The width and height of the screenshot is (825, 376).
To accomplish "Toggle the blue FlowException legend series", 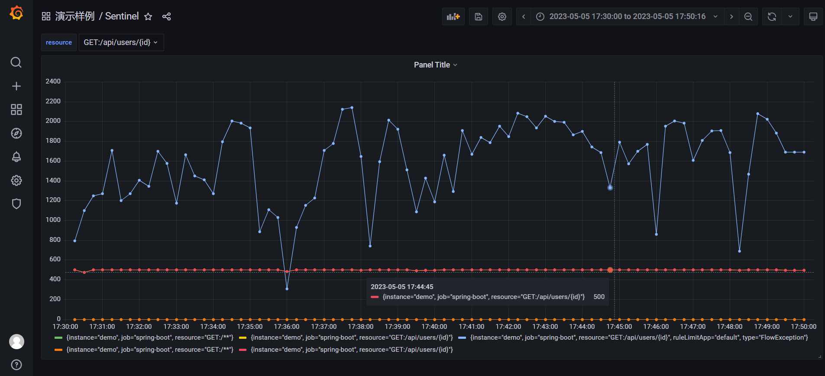I will (639, 337).
